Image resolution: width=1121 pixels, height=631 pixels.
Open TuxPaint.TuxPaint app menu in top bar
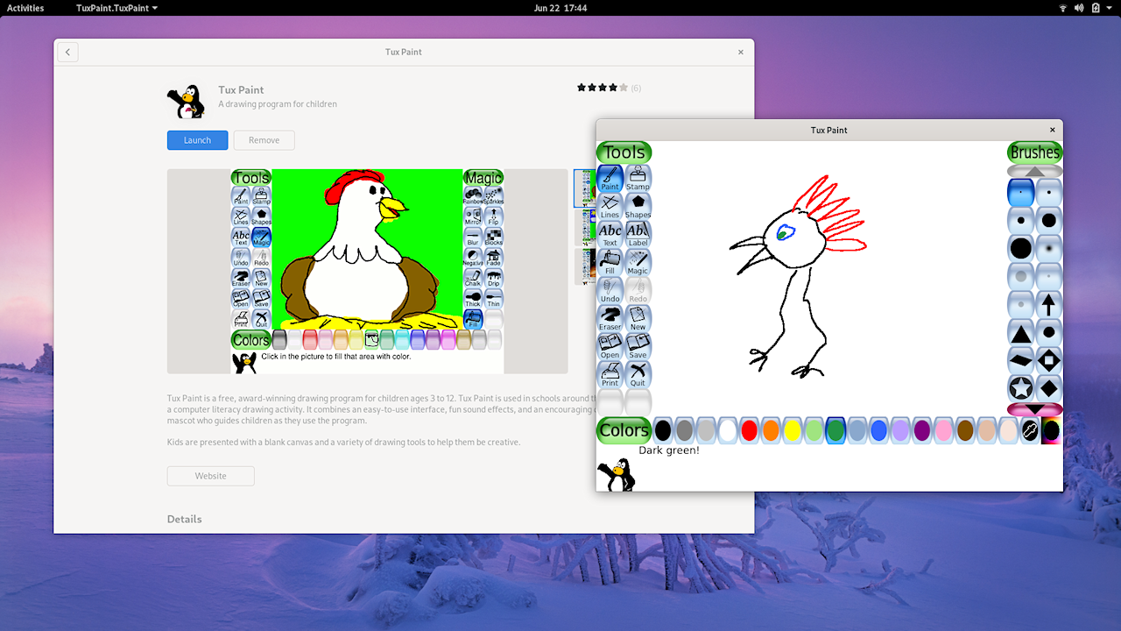pos(116,8)
